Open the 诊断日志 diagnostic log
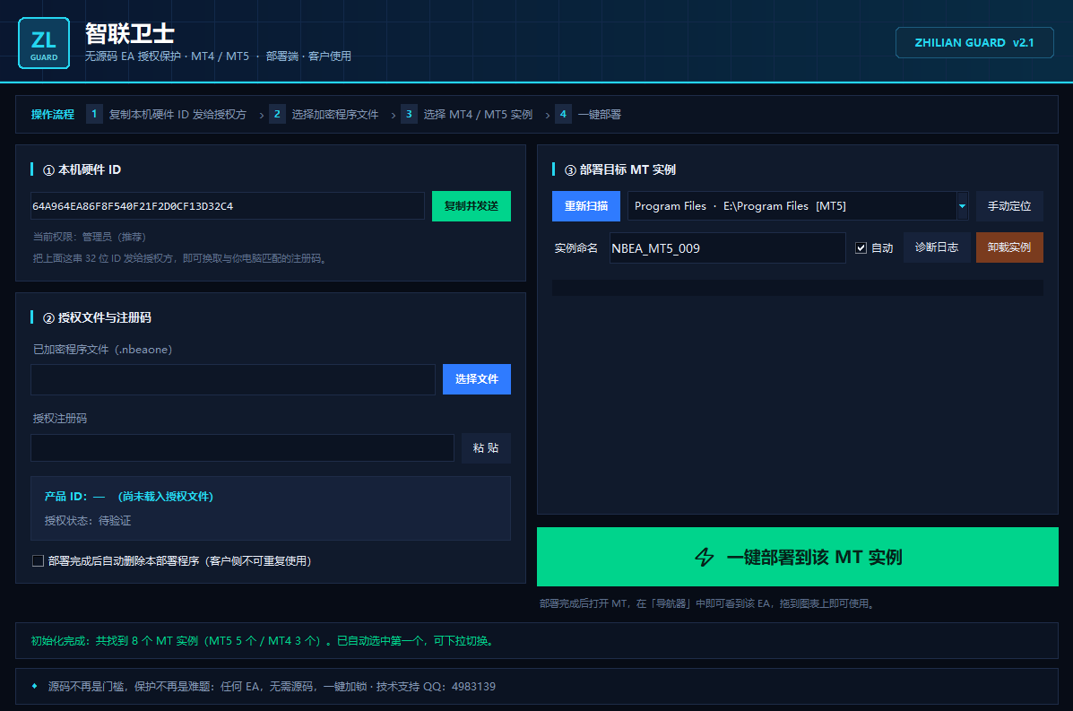The width and height of the screenshot is (1073, 711). pos(937,247)
